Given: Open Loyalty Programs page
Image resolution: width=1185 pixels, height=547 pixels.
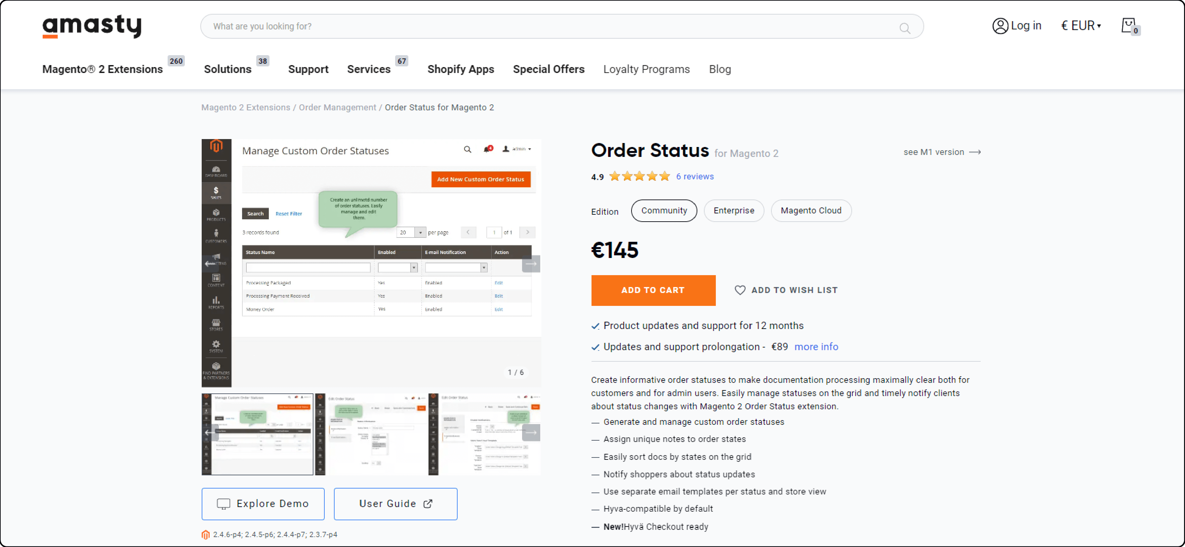Looking at the screenshot, I should [646, 69].
